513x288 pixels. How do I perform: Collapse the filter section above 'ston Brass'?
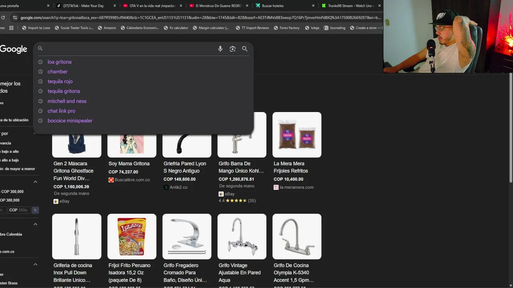[x=35, y=264]
